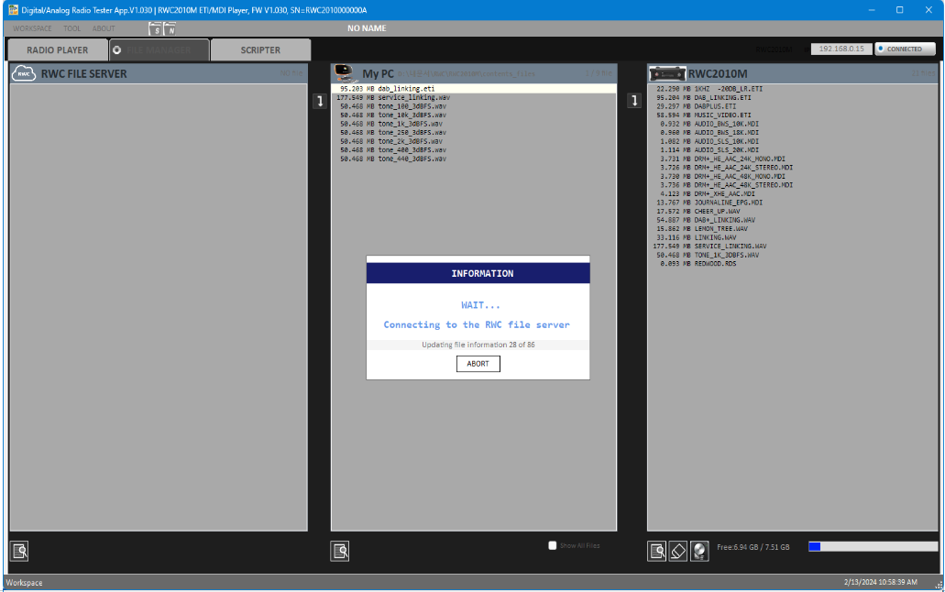
Task: Click the disk drive icon beside the eraser
Action: pyautogui.click(x=699, y=551)
